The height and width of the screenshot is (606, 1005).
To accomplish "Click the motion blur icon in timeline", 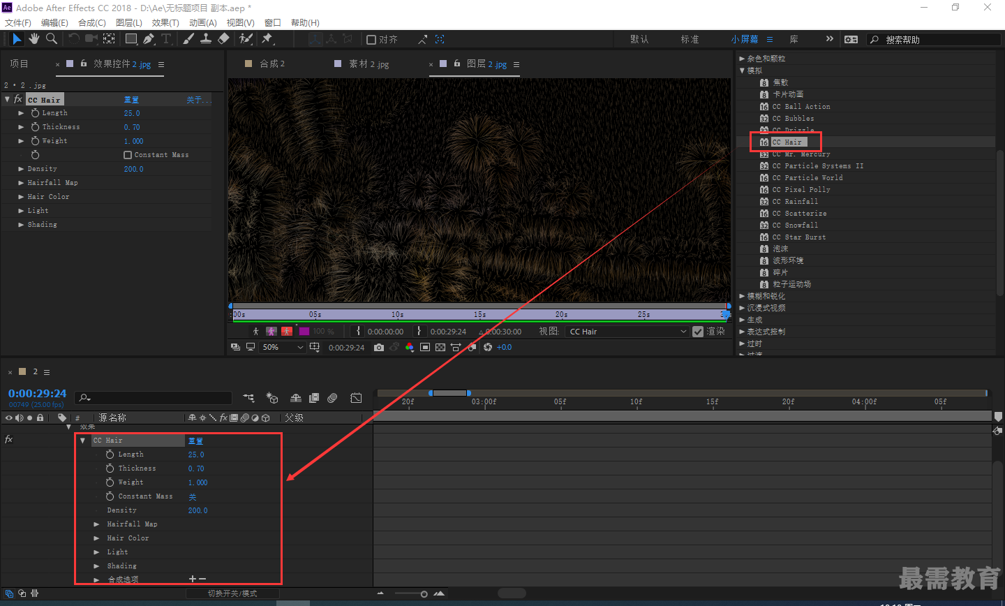I will pos(332,398).
